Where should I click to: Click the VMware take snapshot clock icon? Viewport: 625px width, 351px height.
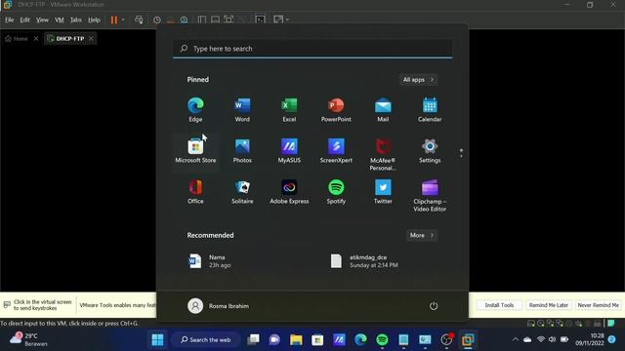click(157, 19)
